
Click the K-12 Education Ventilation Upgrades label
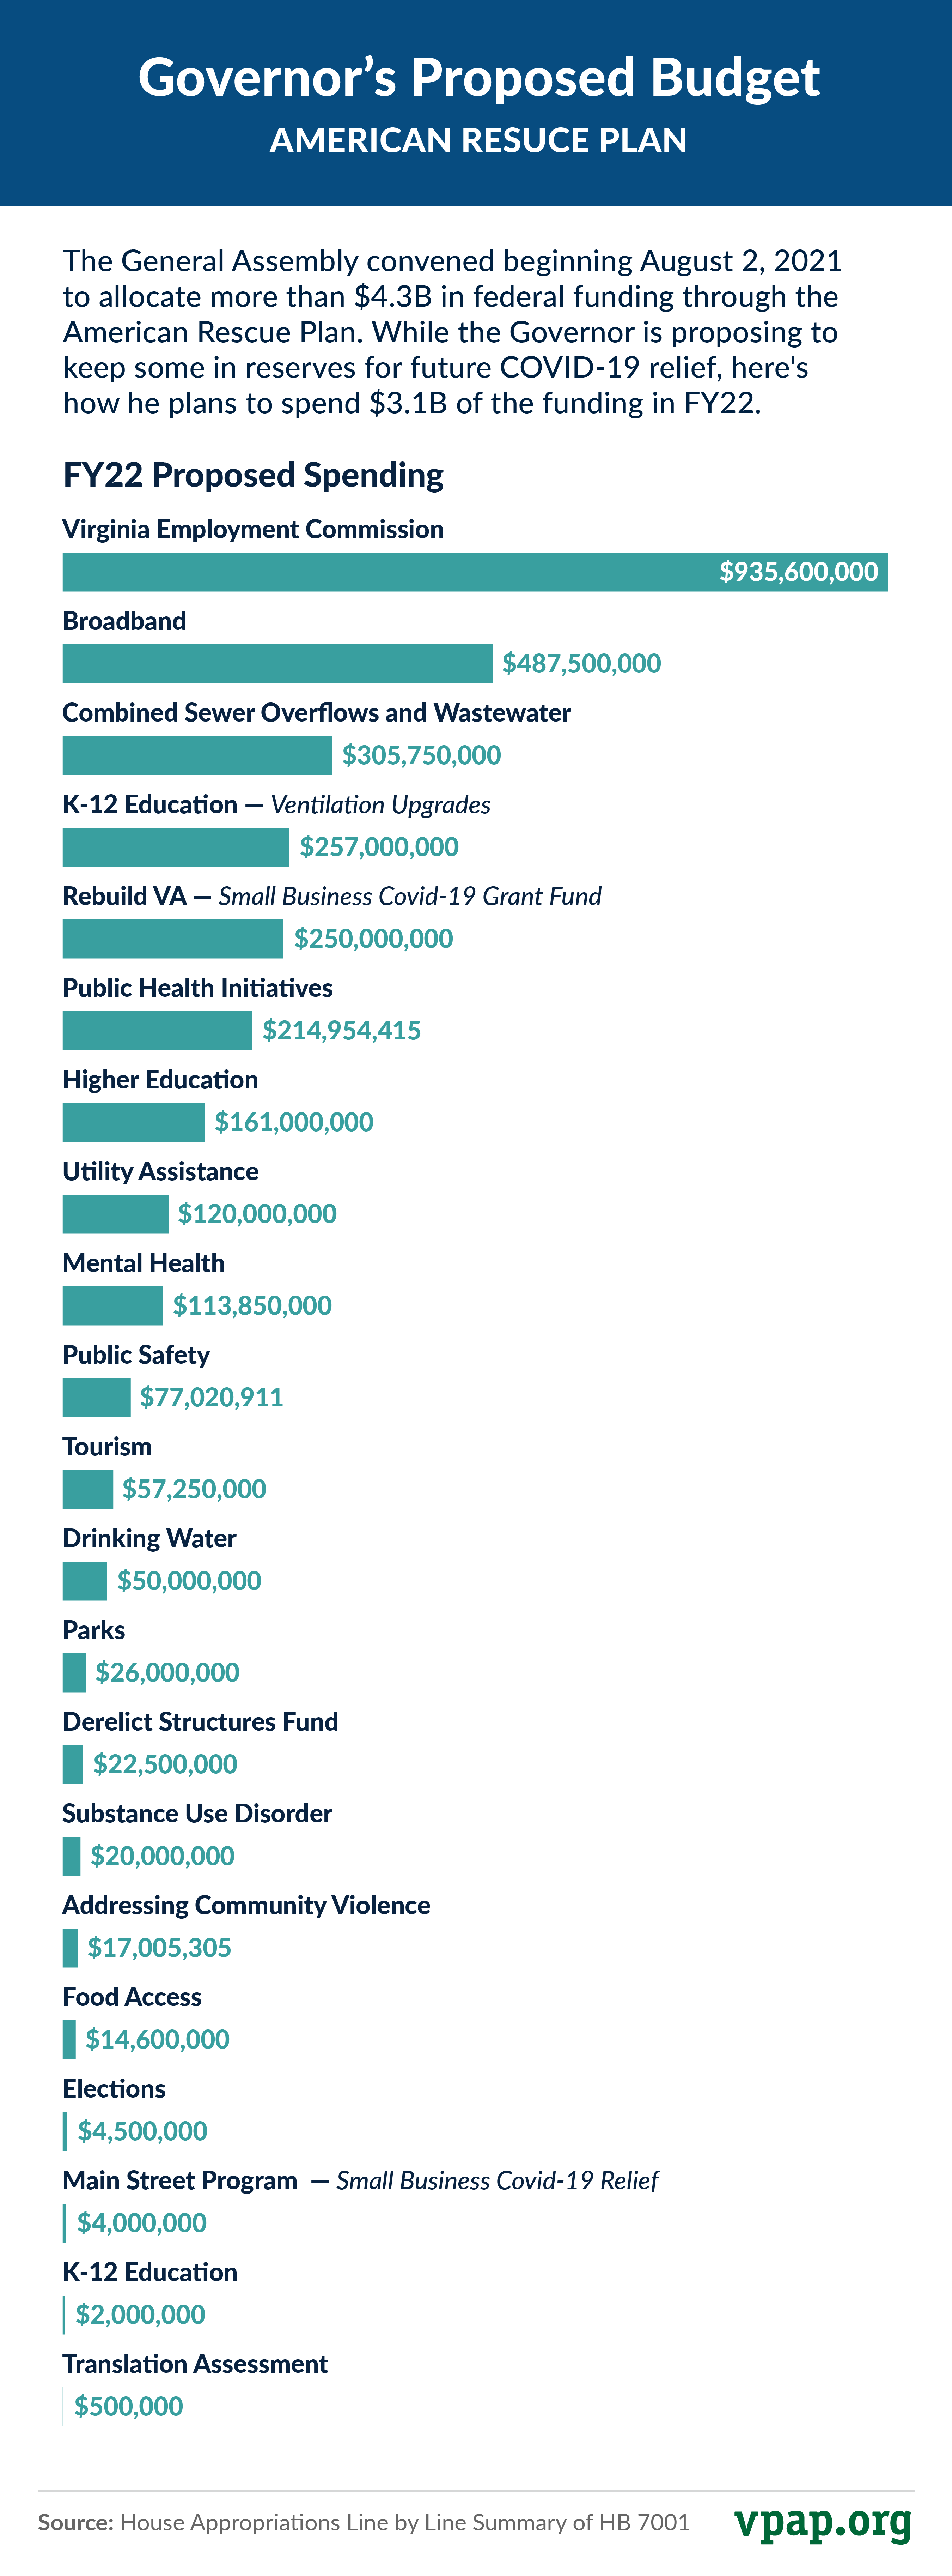pyautogui.click(x=276, y=805)
